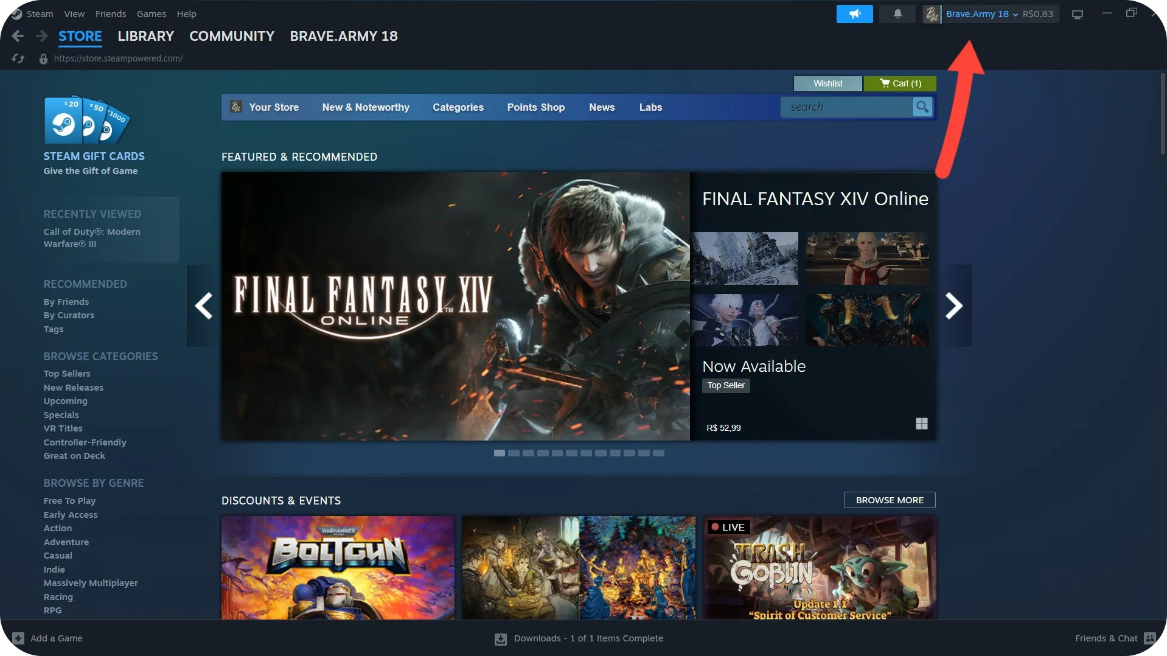The image size is (1167, 656).
Task: Open Big Picture mode monitor icon
Action: [x=1077, y=15]
